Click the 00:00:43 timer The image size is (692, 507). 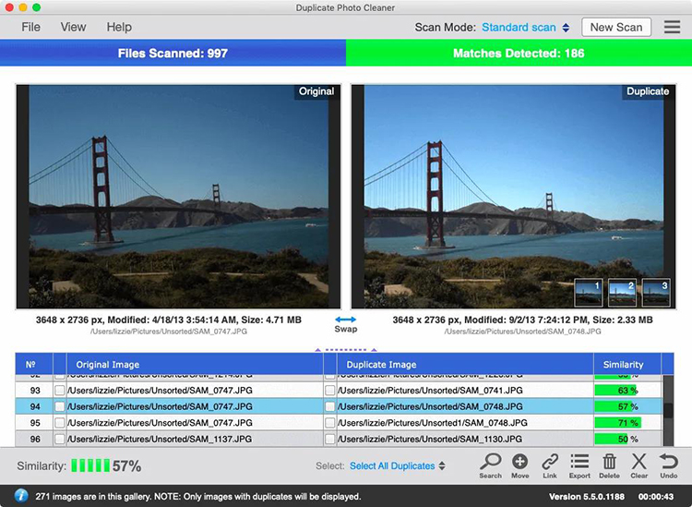coord(656,497)
